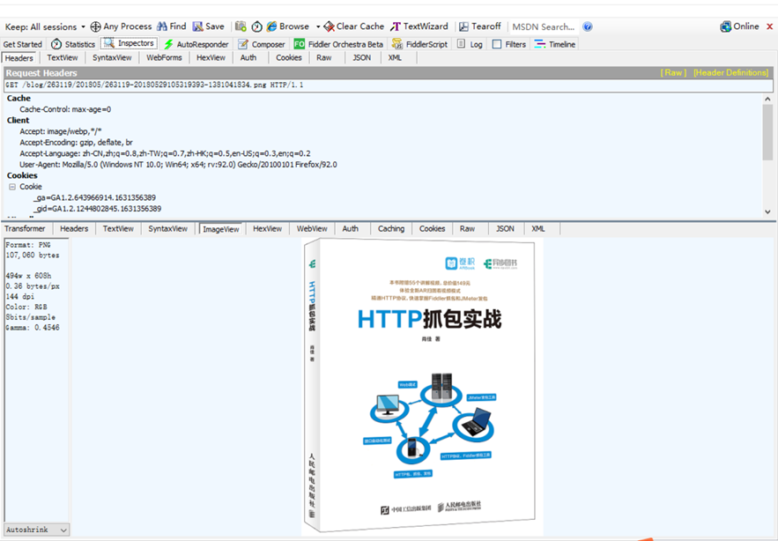Open the Fiddler Orchestra Beta tab

point(339,44)
